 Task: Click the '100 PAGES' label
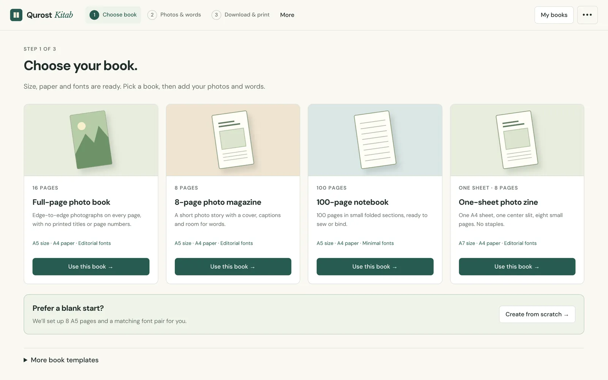click(332, 188)
